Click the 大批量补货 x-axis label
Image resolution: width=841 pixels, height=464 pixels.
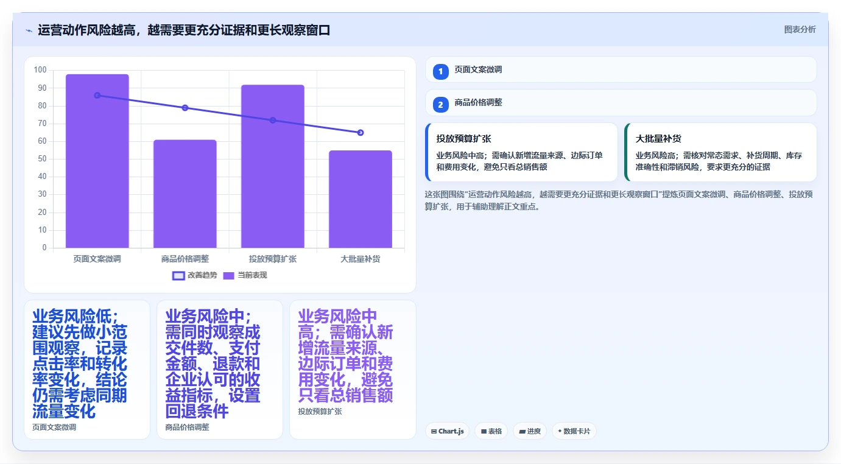(x=361, y=259)
